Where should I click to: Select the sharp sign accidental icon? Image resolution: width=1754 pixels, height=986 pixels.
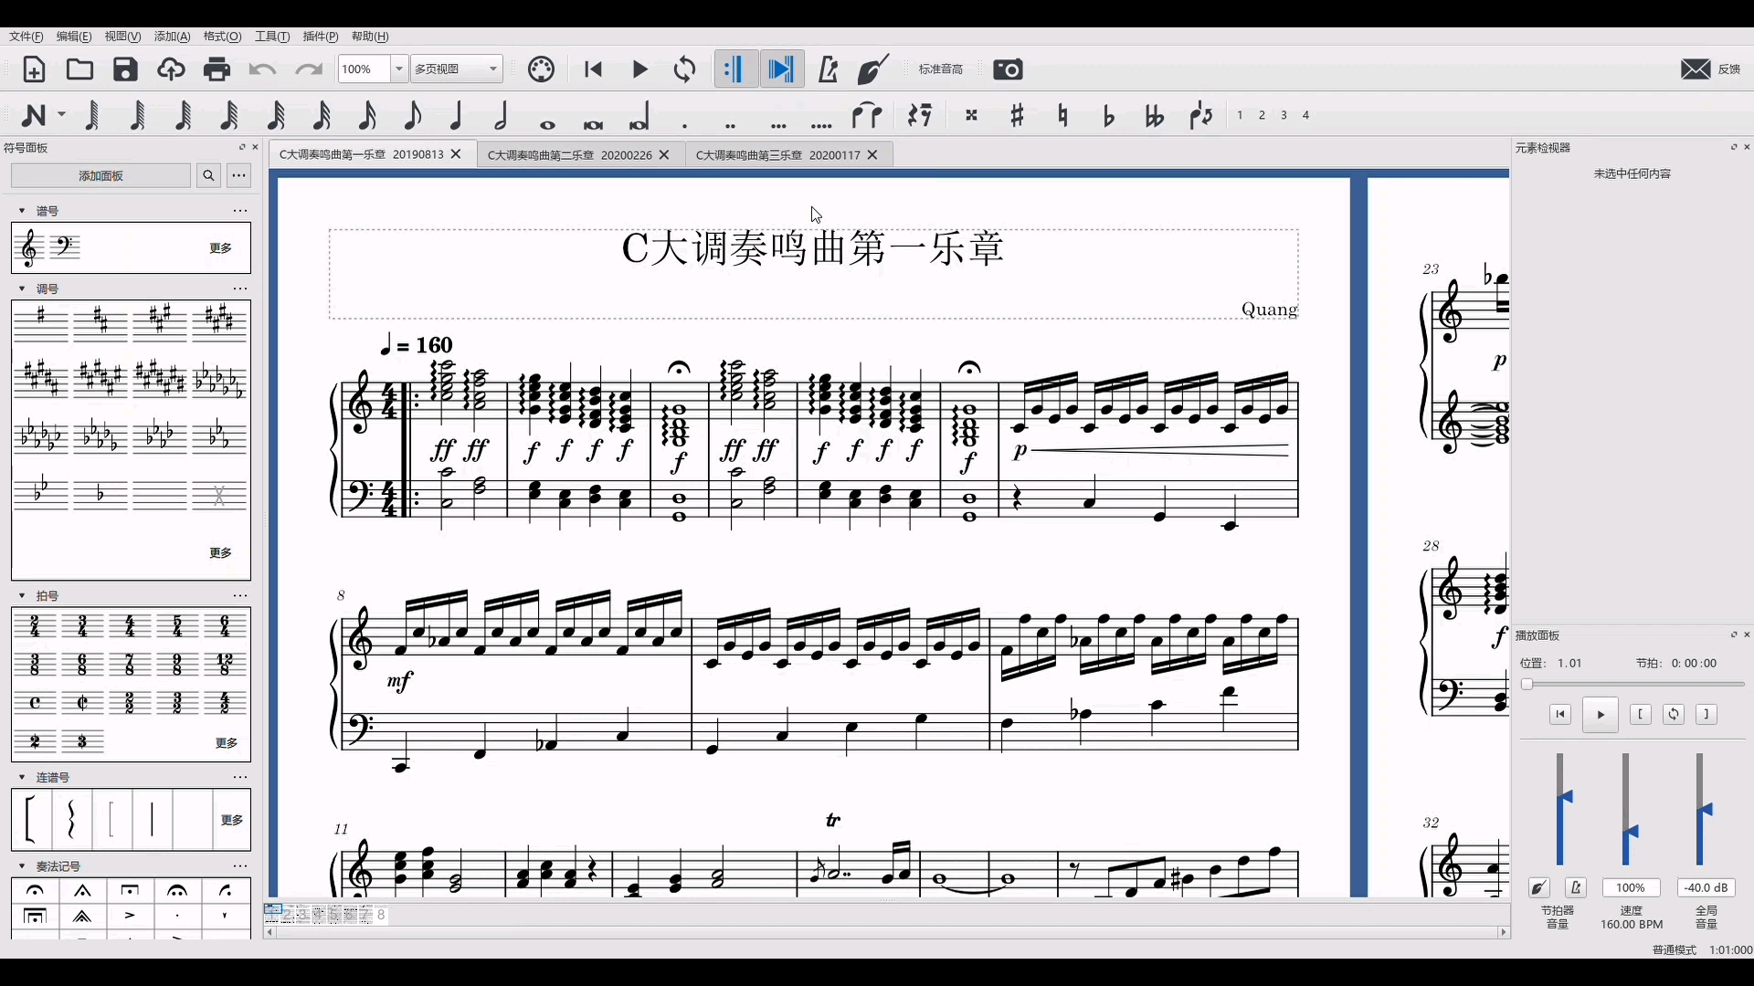1016,114
